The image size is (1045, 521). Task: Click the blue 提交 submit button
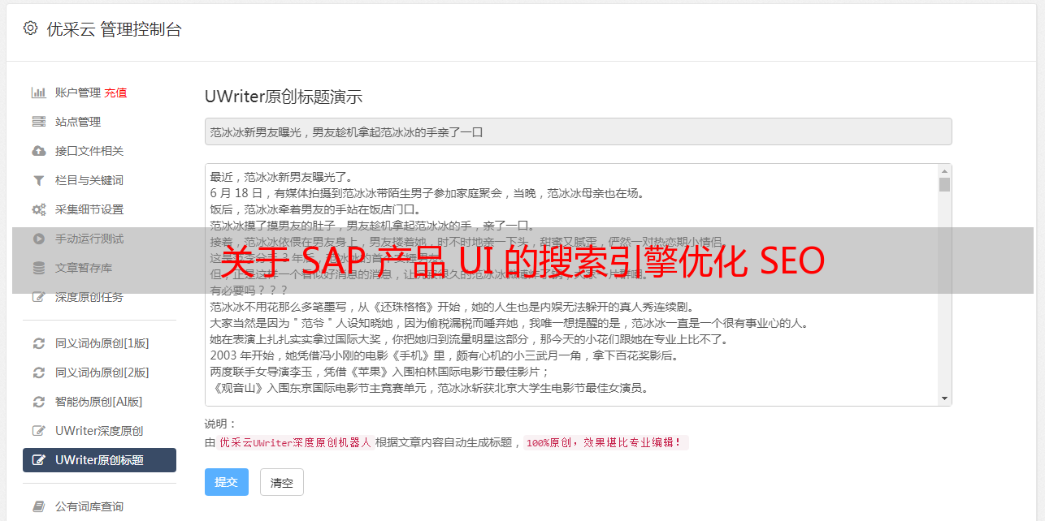(227, 482)
